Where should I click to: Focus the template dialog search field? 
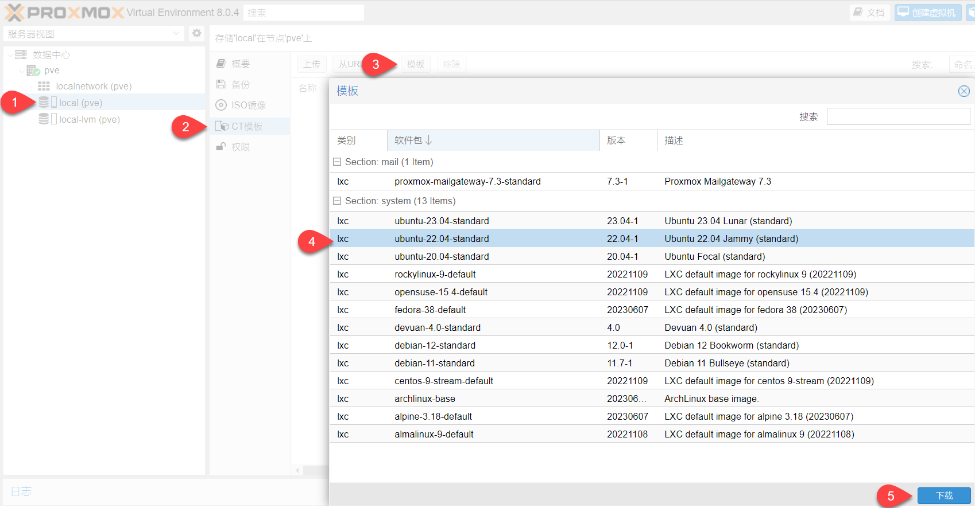pyautogui.click(x=899, y=116)
